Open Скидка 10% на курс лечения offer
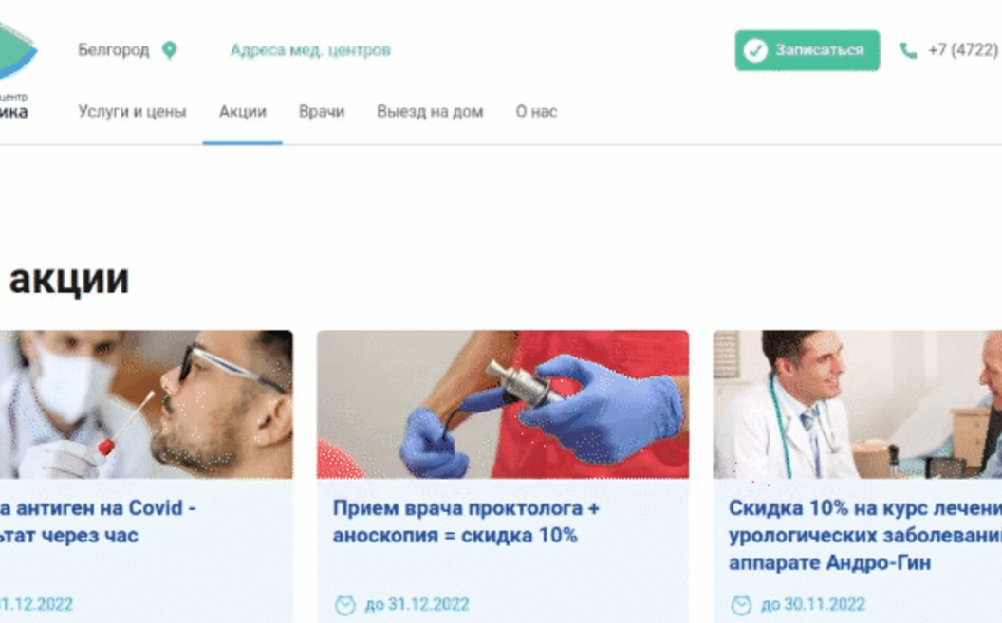The width and height of the screenshot is (1002, 623). (865, 535)
